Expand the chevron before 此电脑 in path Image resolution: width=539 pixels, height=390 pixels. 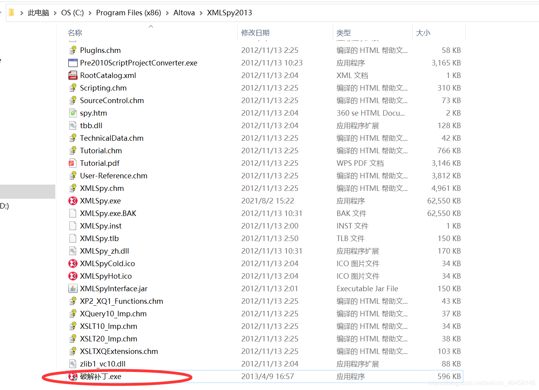(x=22, y=13)
